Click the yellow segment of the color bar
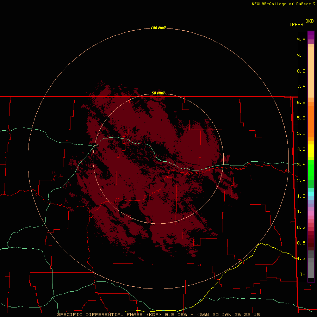317x317 pixels. click(311, 151)
